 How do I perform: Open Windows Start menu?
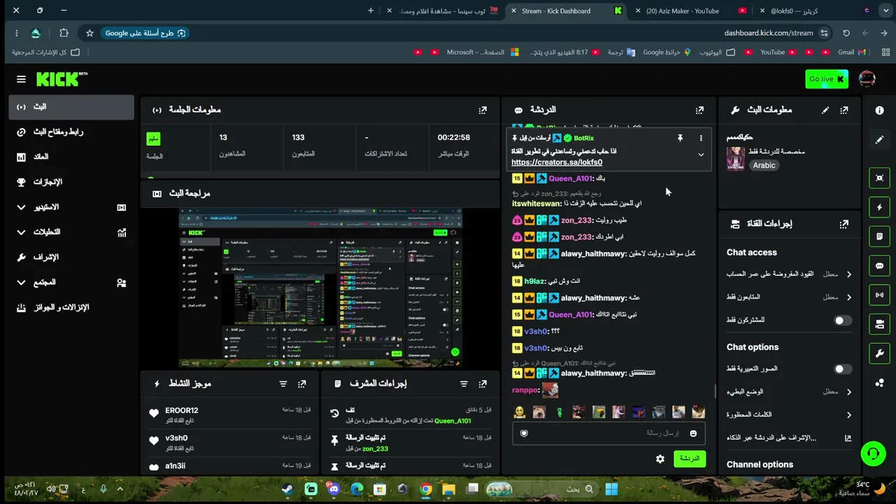[x=611, y=489]
